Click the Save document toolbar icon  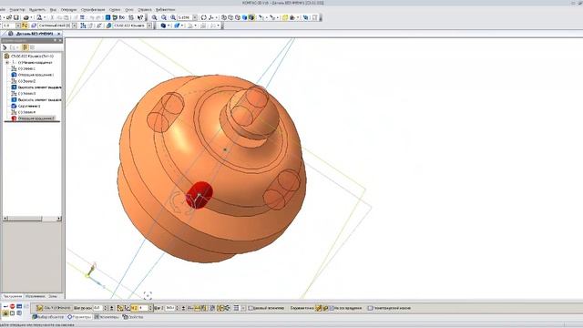[x=16, y=17]
